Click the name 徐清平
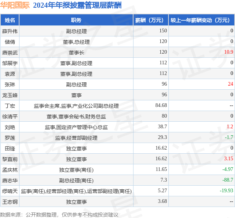This screenshot has height=218, width=235. tap(10, 117)
